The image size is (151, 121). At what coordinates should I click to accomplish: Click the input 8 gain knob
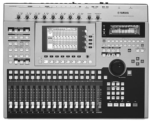tap(79, 17)
